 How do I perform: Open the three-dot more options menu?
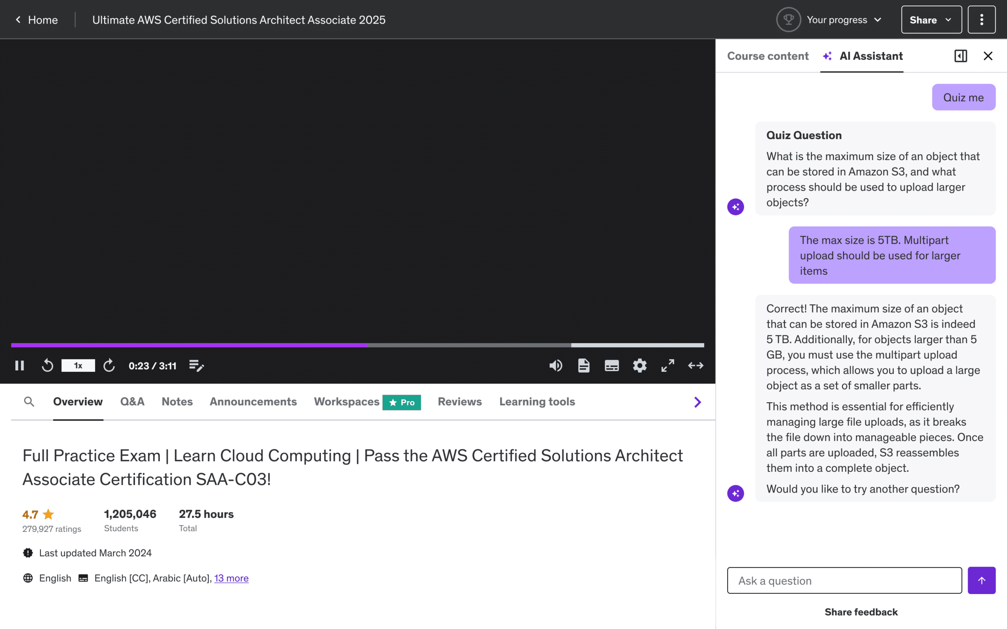[981, 20]
